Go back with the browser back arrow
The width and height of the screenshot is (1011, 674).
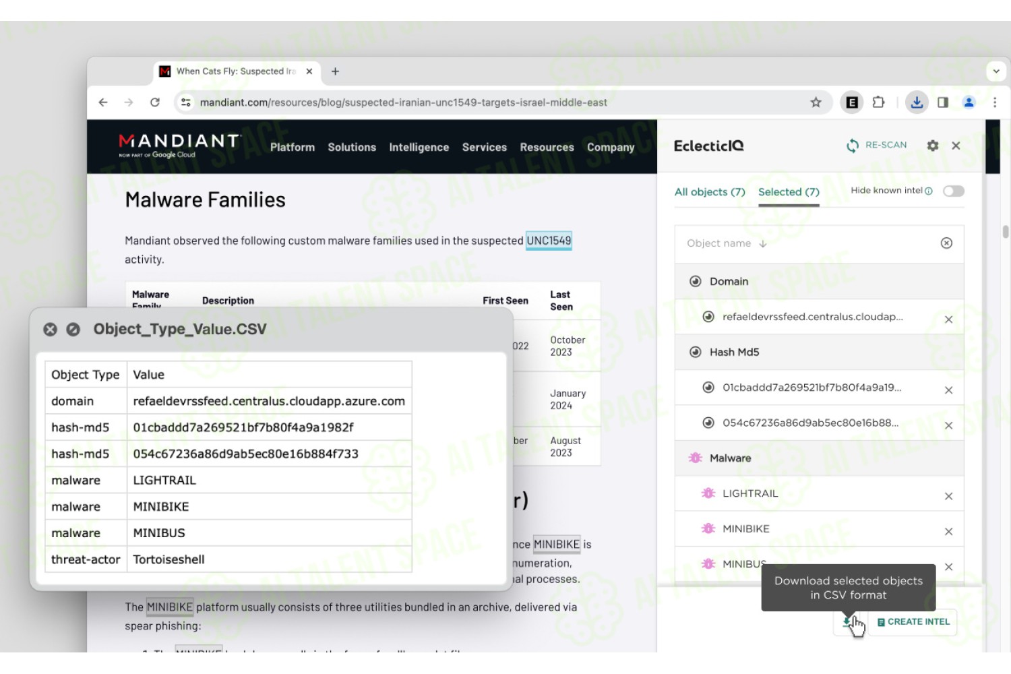[103, 102]
